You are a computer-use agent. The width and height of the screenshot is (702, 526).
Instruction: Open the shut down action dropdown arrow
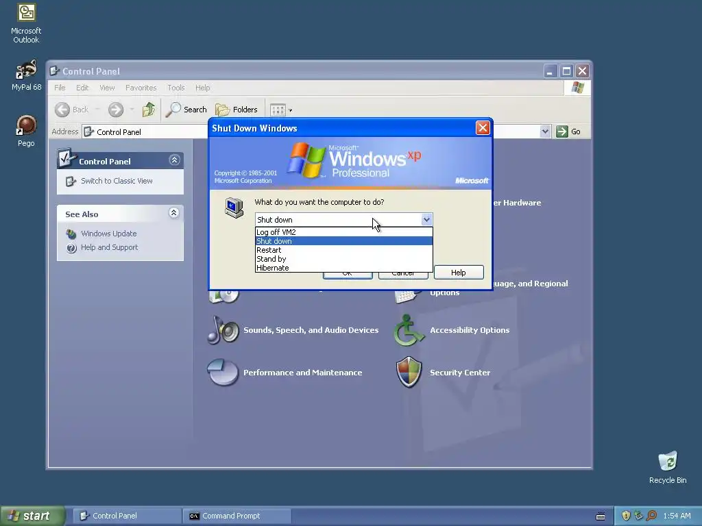426,220
